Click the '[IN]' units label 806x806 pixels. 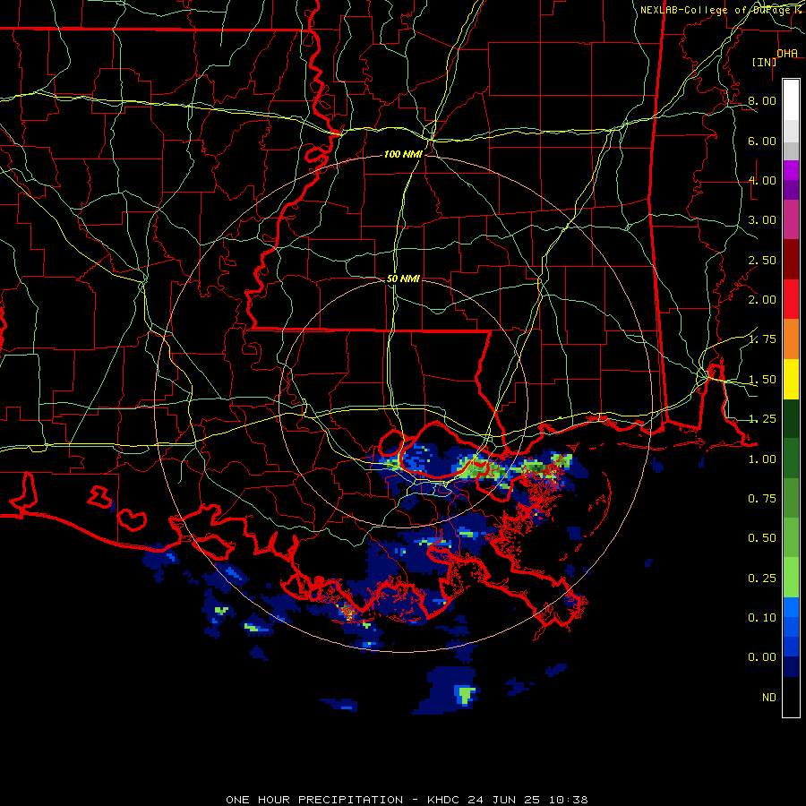765,62
